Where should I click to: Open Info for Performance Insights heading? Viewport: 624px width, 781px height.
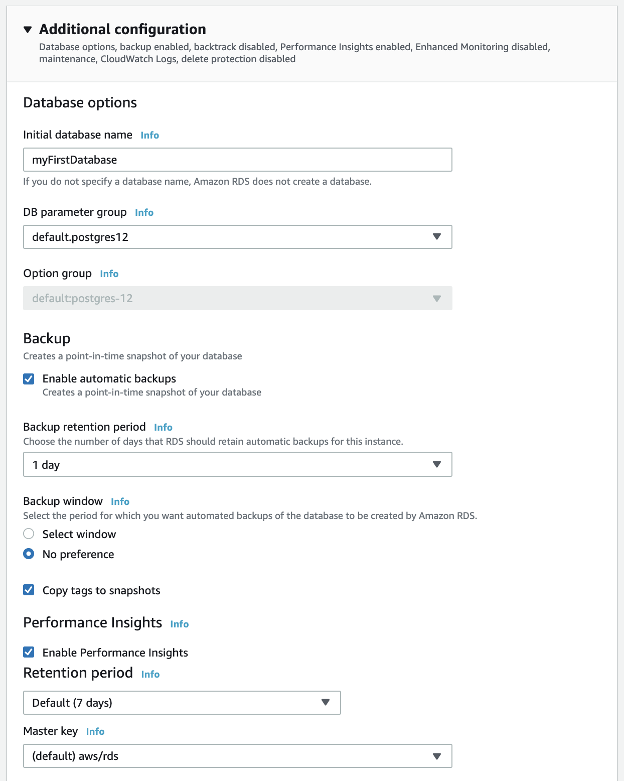pyautogui.click(x=179, y=624)
